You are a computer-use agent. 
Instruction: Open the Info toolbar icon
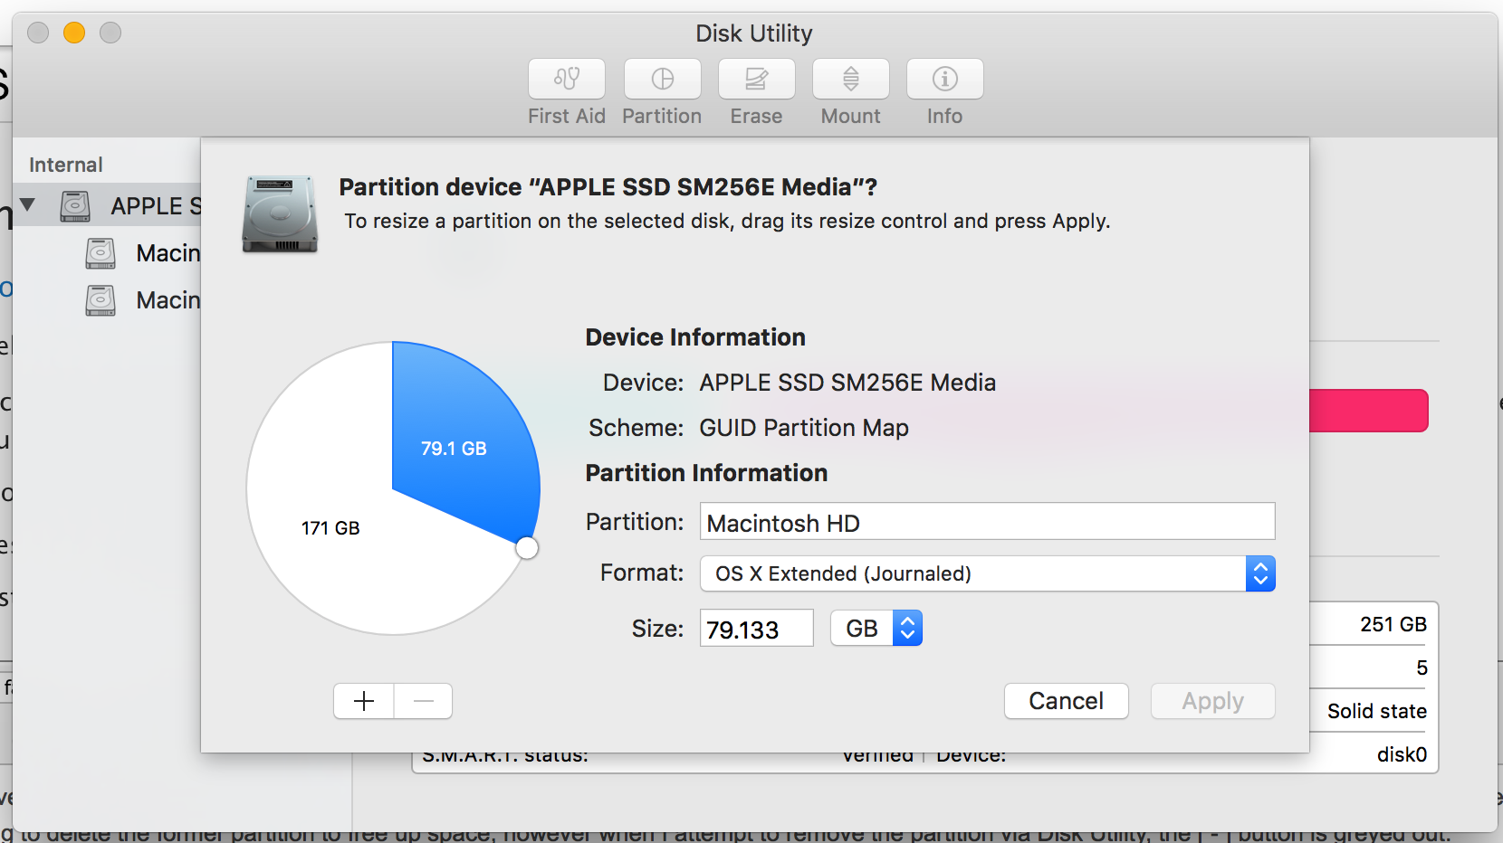pyautogui.click(x=944, y=80)
